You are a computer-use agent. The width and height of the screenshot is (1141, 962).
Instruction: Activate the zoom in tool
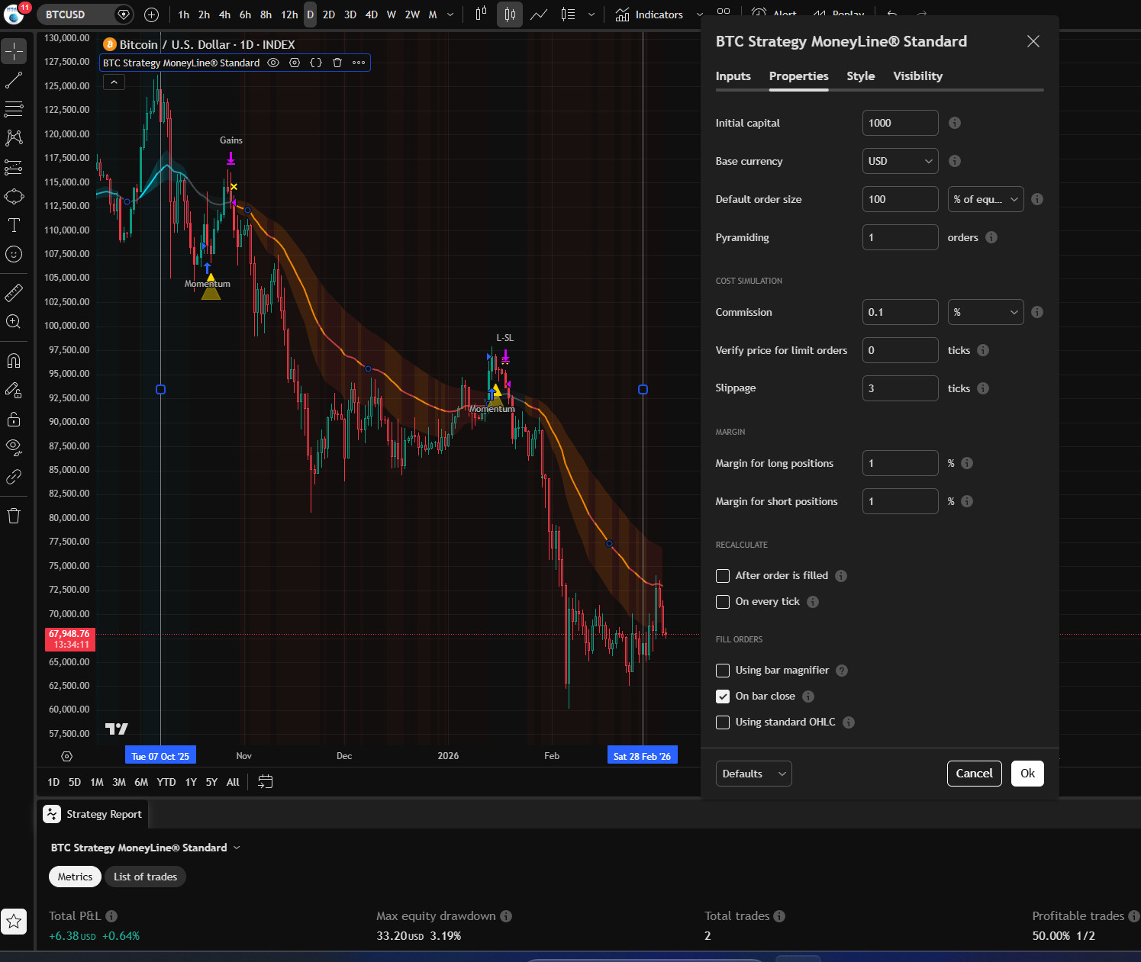point(14,321)
